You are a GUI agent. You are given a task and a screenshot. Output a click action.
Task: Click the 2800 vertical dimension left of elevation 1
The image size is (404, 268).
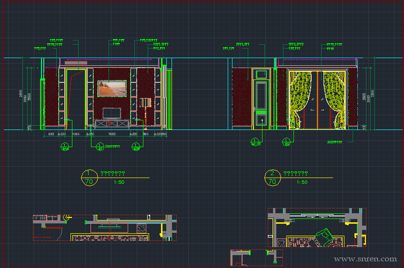click(29, 97)
